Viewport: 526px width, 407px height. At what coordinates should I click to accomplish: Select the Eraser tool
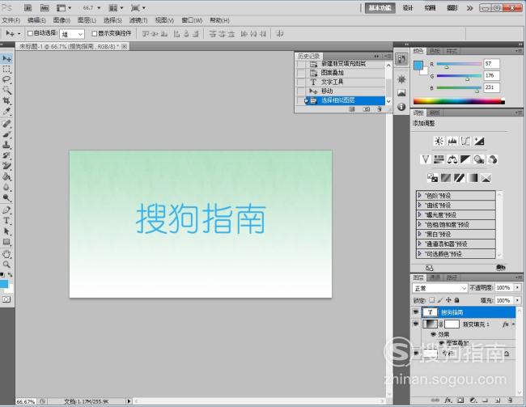pyautogui.click(x=6, y=166)
